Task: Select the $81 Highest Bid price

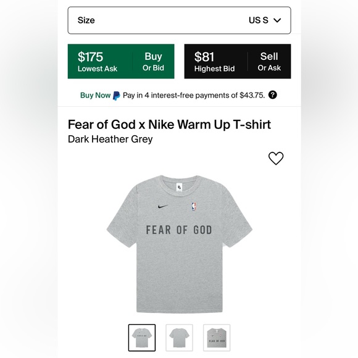Action: (x=214, y=62)
